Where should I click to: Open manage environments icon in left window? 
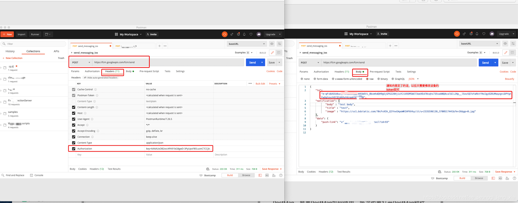pyautogui.click(x=279, y=44)
